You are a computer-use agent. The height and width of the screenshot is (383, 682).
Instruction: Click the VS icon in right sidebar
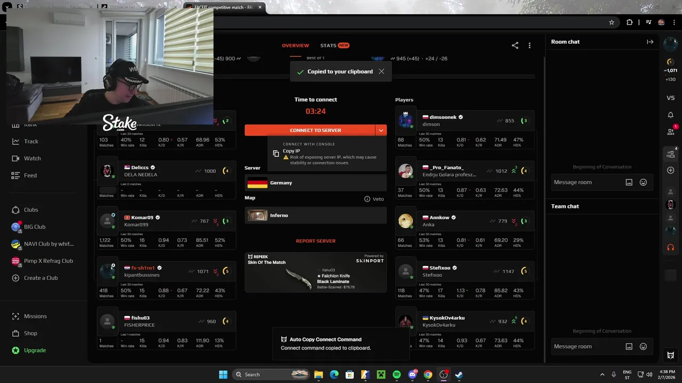[x=671, y=98]
